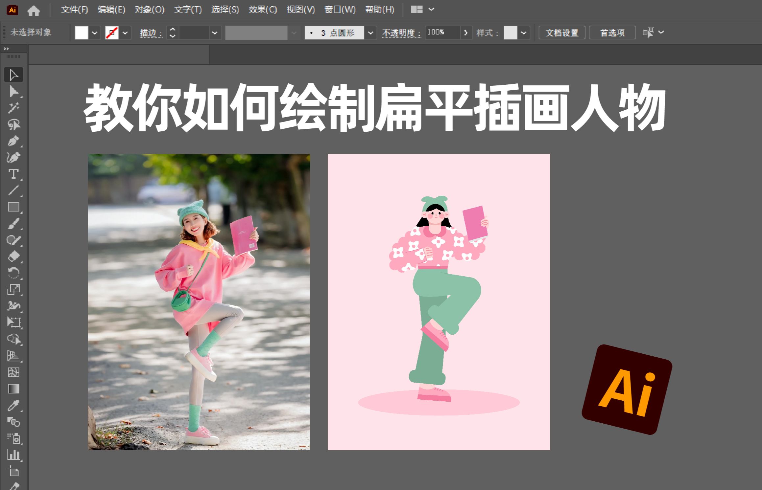Open the fill color dropdown
Viewport: 762px width, 490px height.
tap(95, 33)
